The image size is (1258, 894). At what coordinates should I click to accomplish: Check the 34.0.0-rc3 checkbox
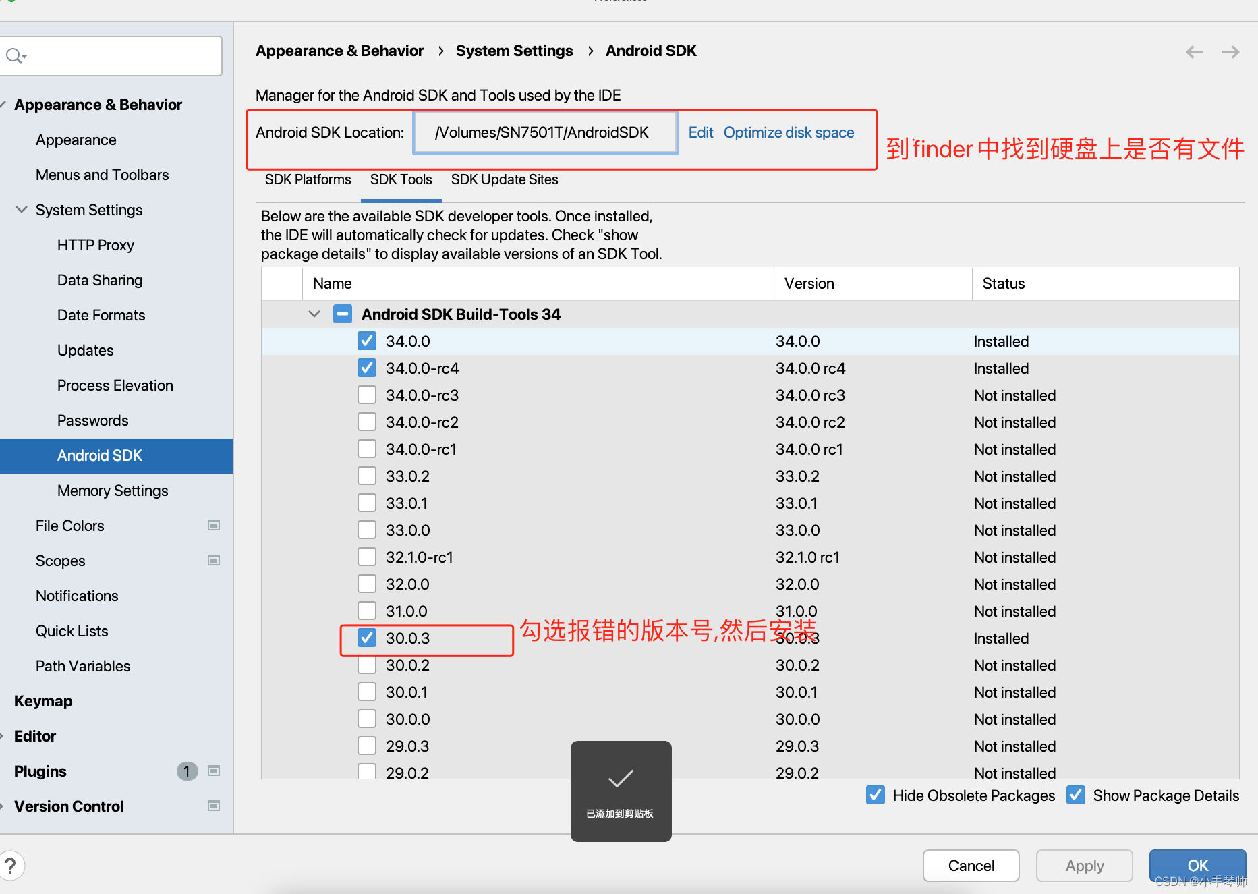(x=367, y=395)
